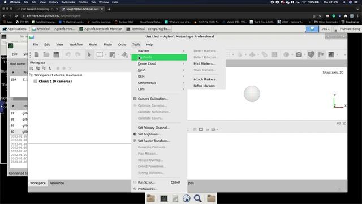Click the show images thumbnail icon
This screenshot has width=362, height=204.
(331, 54)
